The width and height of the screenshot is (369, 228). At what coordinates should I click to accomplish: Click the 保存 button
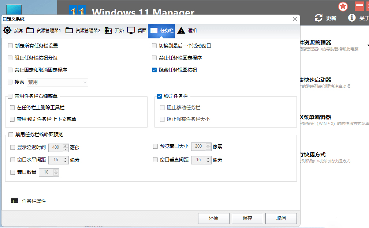[247, 218]
